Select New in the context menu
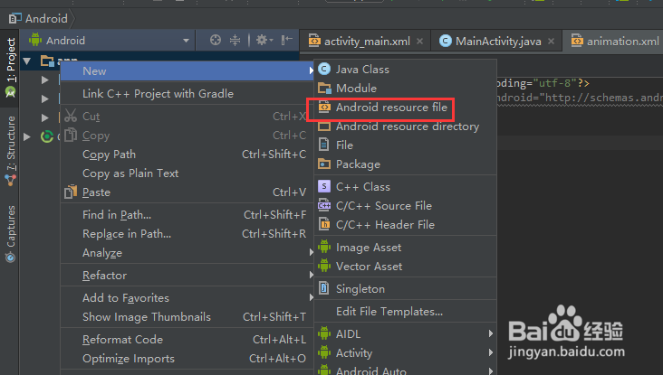Screen dimensions: 663x375 (x=187, y=70)
